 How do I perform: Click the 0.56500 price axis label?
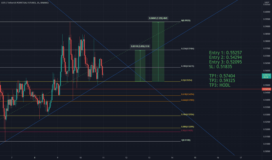pyautogui.click(x=267, y=63)
